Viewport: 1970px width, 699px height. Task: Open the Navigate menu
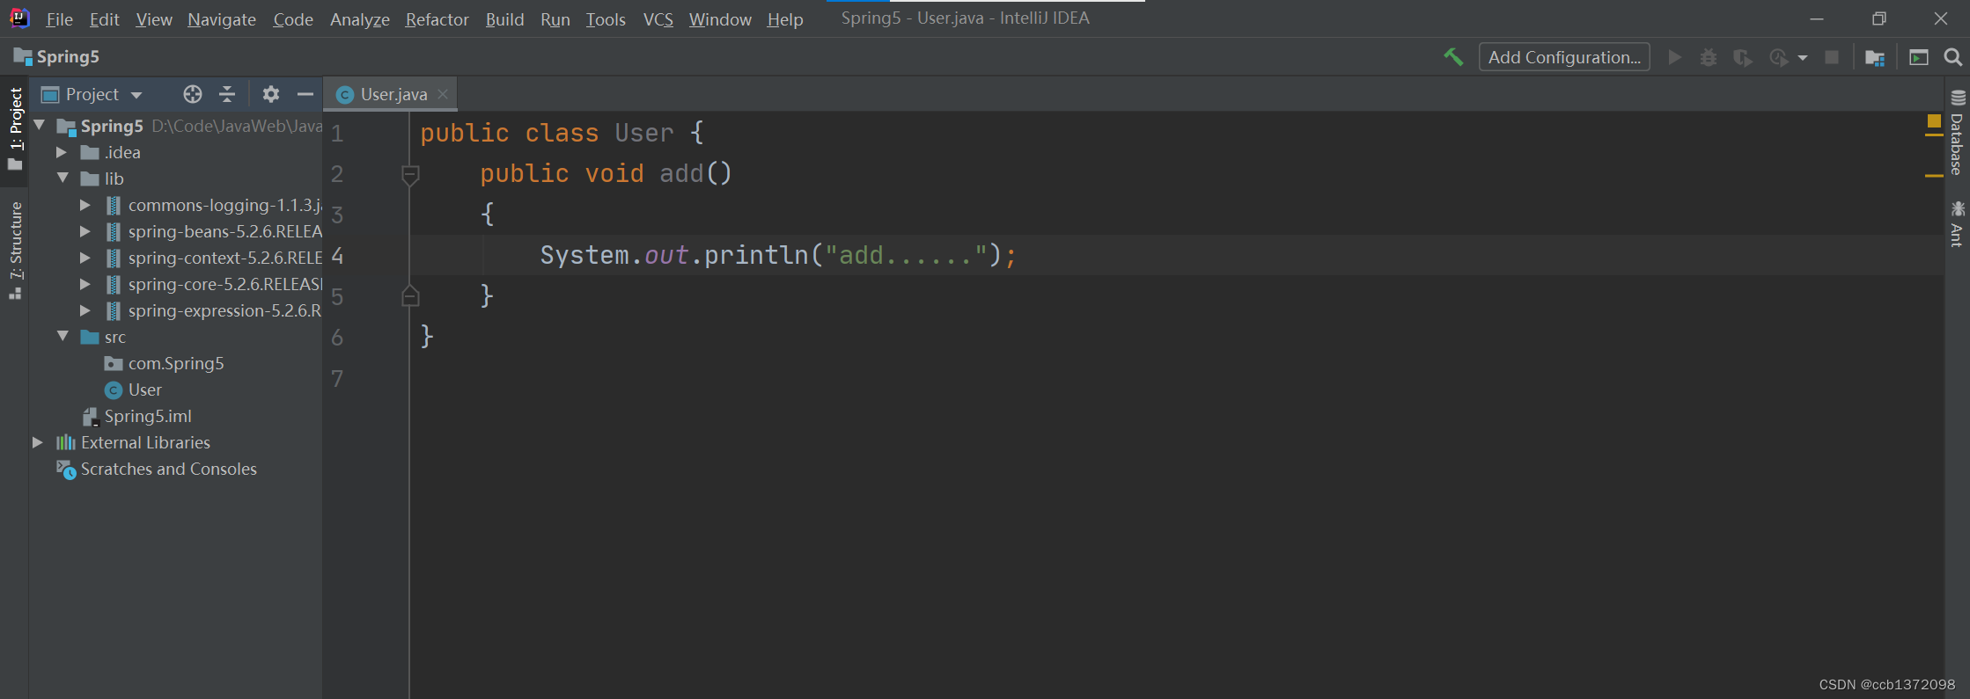pyautogui.click(x=222, y=18)
